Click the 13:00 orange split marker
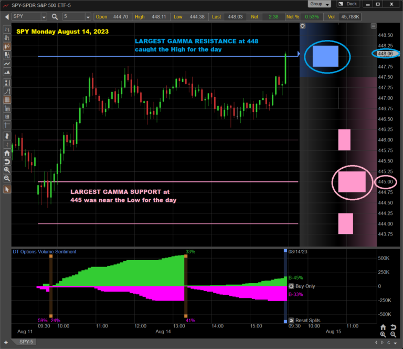This screenshot has height=349, width=403. click(185, 284)
